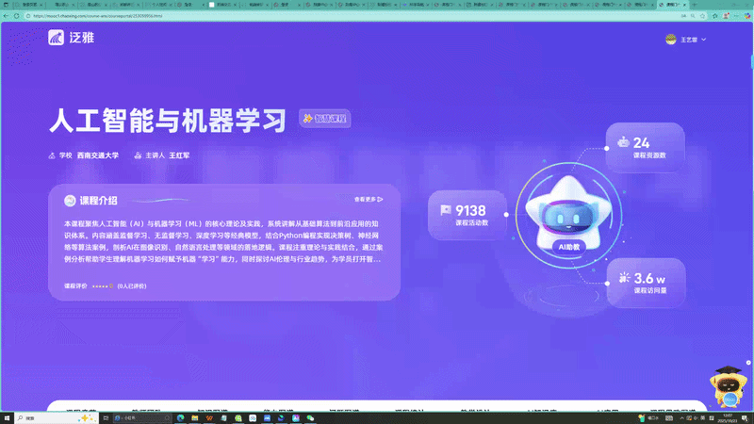Image resolution: width=754 pixels, height=424 pixels.
Task: Open File Explorer from the taskbar
Action: pyautogui.click(x=195, y=418)
